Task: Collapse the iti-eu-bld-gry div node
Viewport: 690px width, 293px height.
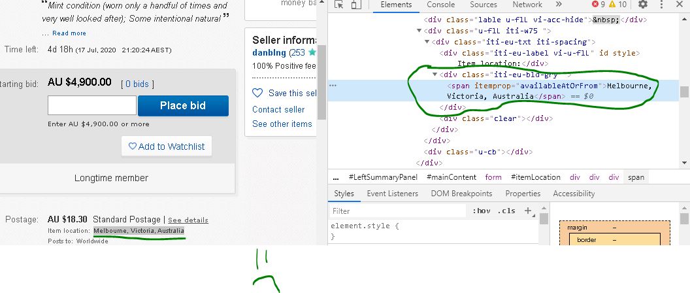Action: coord(435,75)
